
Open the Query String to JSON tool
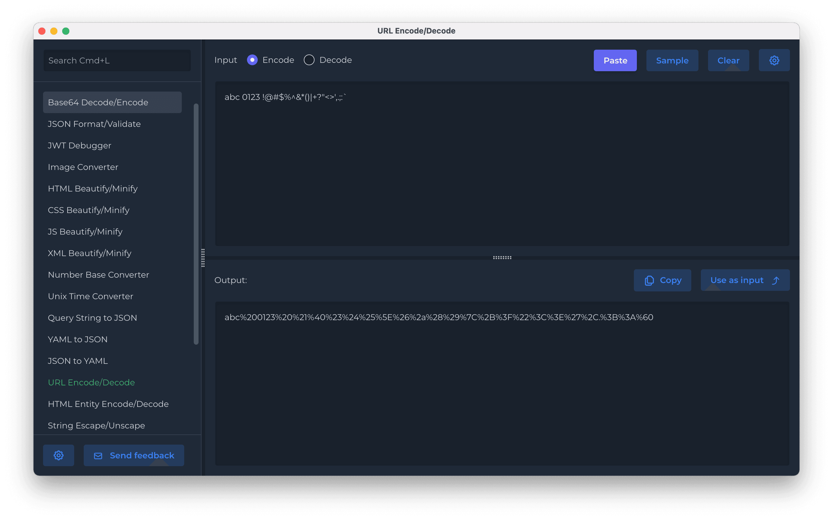[x=92, y=317]
